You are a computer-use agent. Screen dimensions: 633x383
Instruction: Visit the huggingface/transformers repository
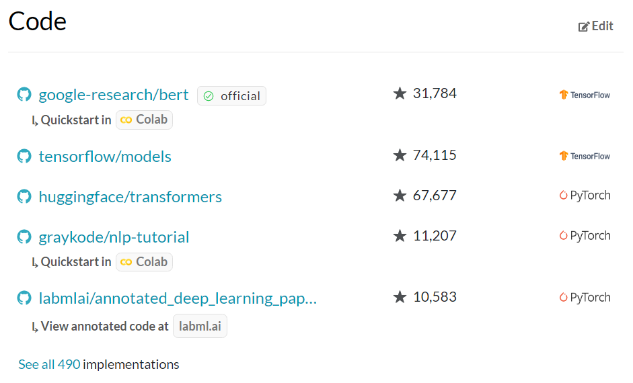(130, 197)
